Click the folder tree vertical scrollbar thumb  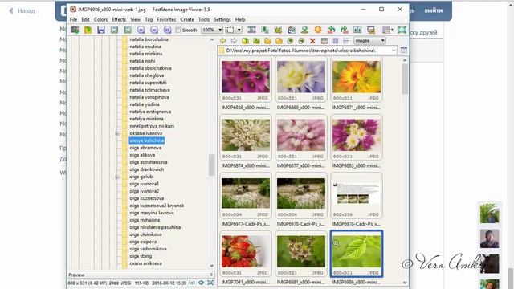(211, 165)
